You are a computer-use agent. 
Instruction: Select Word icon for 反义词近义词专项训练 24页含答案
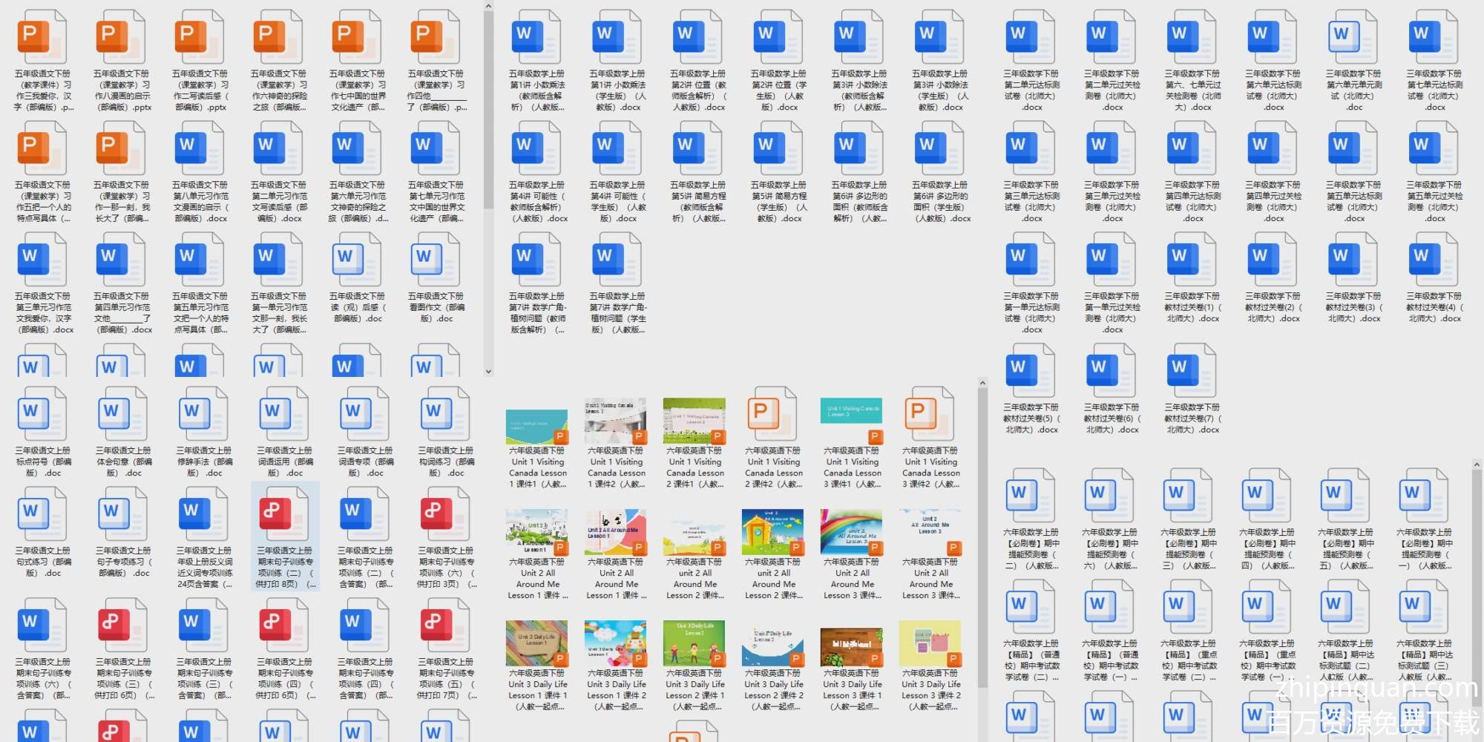click(x=204, y=513)
